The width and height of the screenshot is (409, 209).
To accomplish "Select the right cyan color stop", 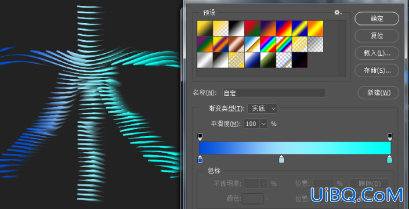I will click(x=389, y=159).
